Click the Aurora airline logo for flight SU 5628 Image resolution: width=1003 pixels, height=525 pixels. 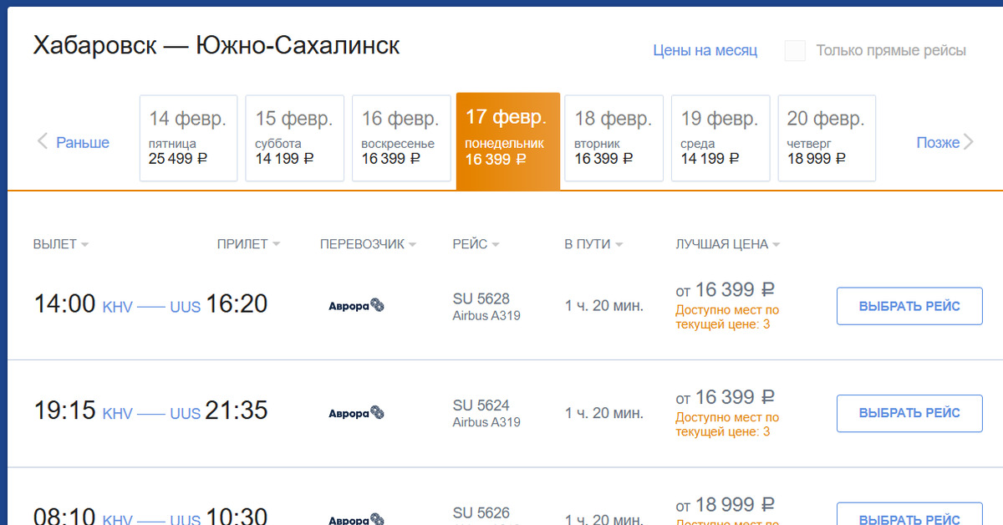click(356, 306)
